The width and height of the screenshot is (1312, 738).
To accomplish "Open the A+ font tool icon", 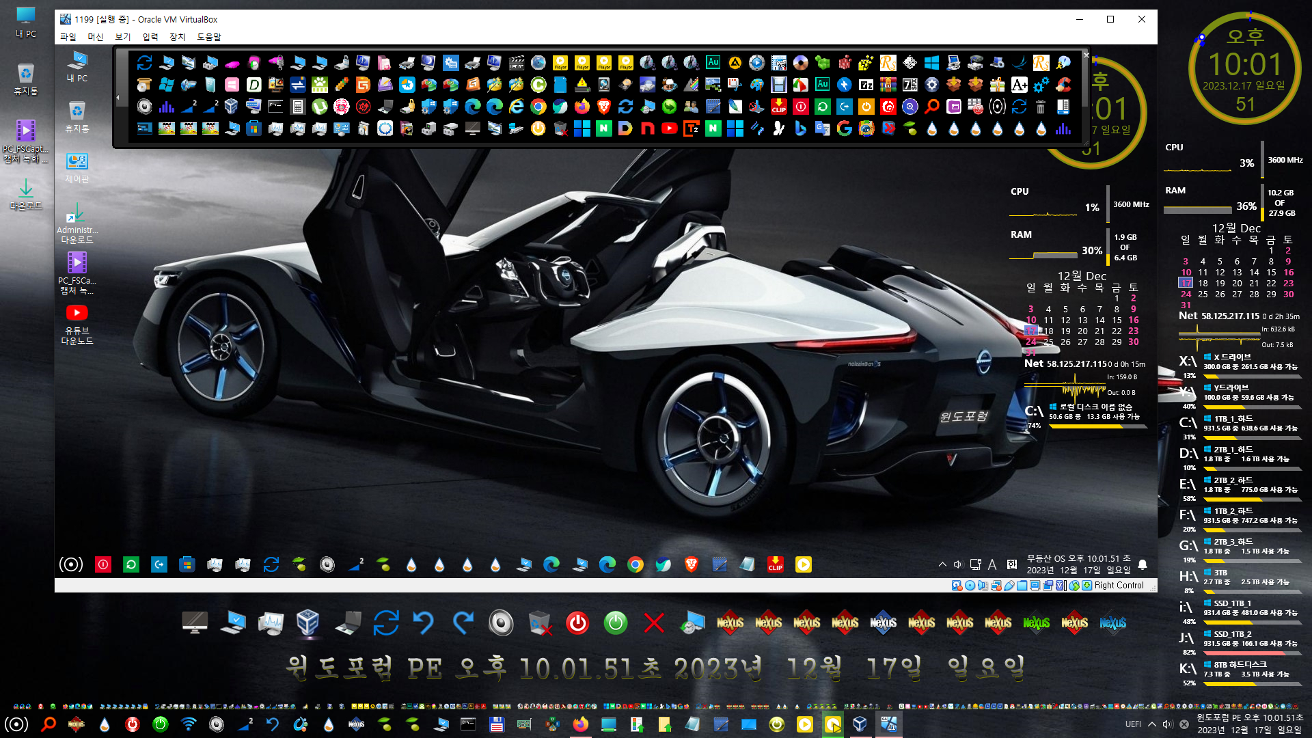I will [1020, 85].
